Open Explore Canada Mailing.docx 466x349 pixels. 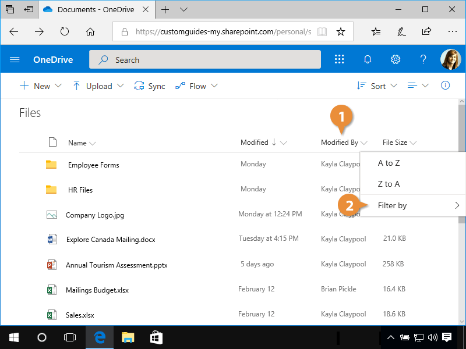[111, 240]
